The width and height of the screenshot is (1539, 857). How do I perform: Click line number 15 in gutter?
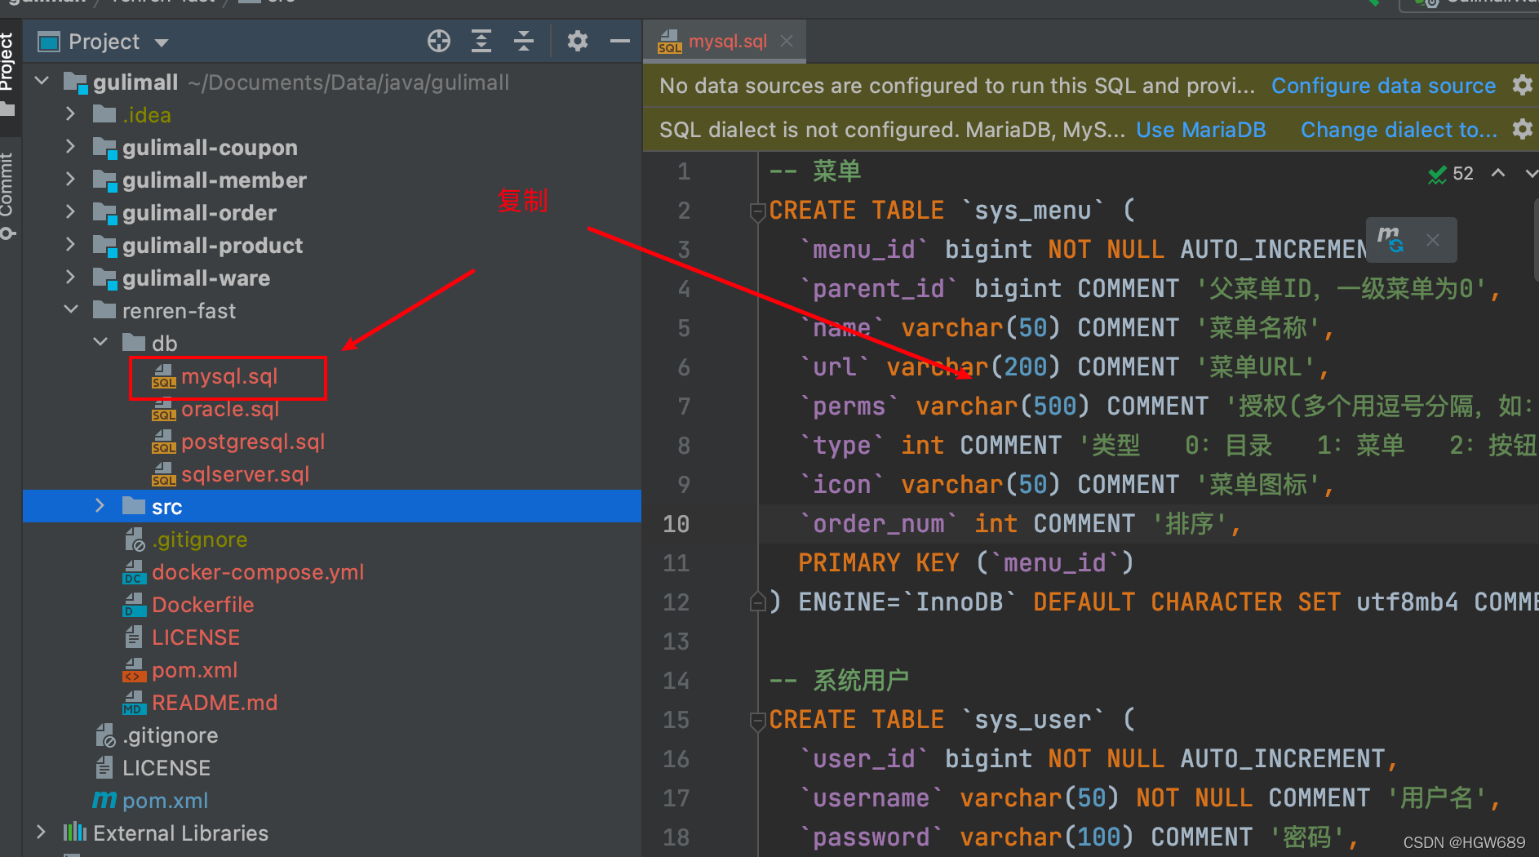click(x=676, y=720)
